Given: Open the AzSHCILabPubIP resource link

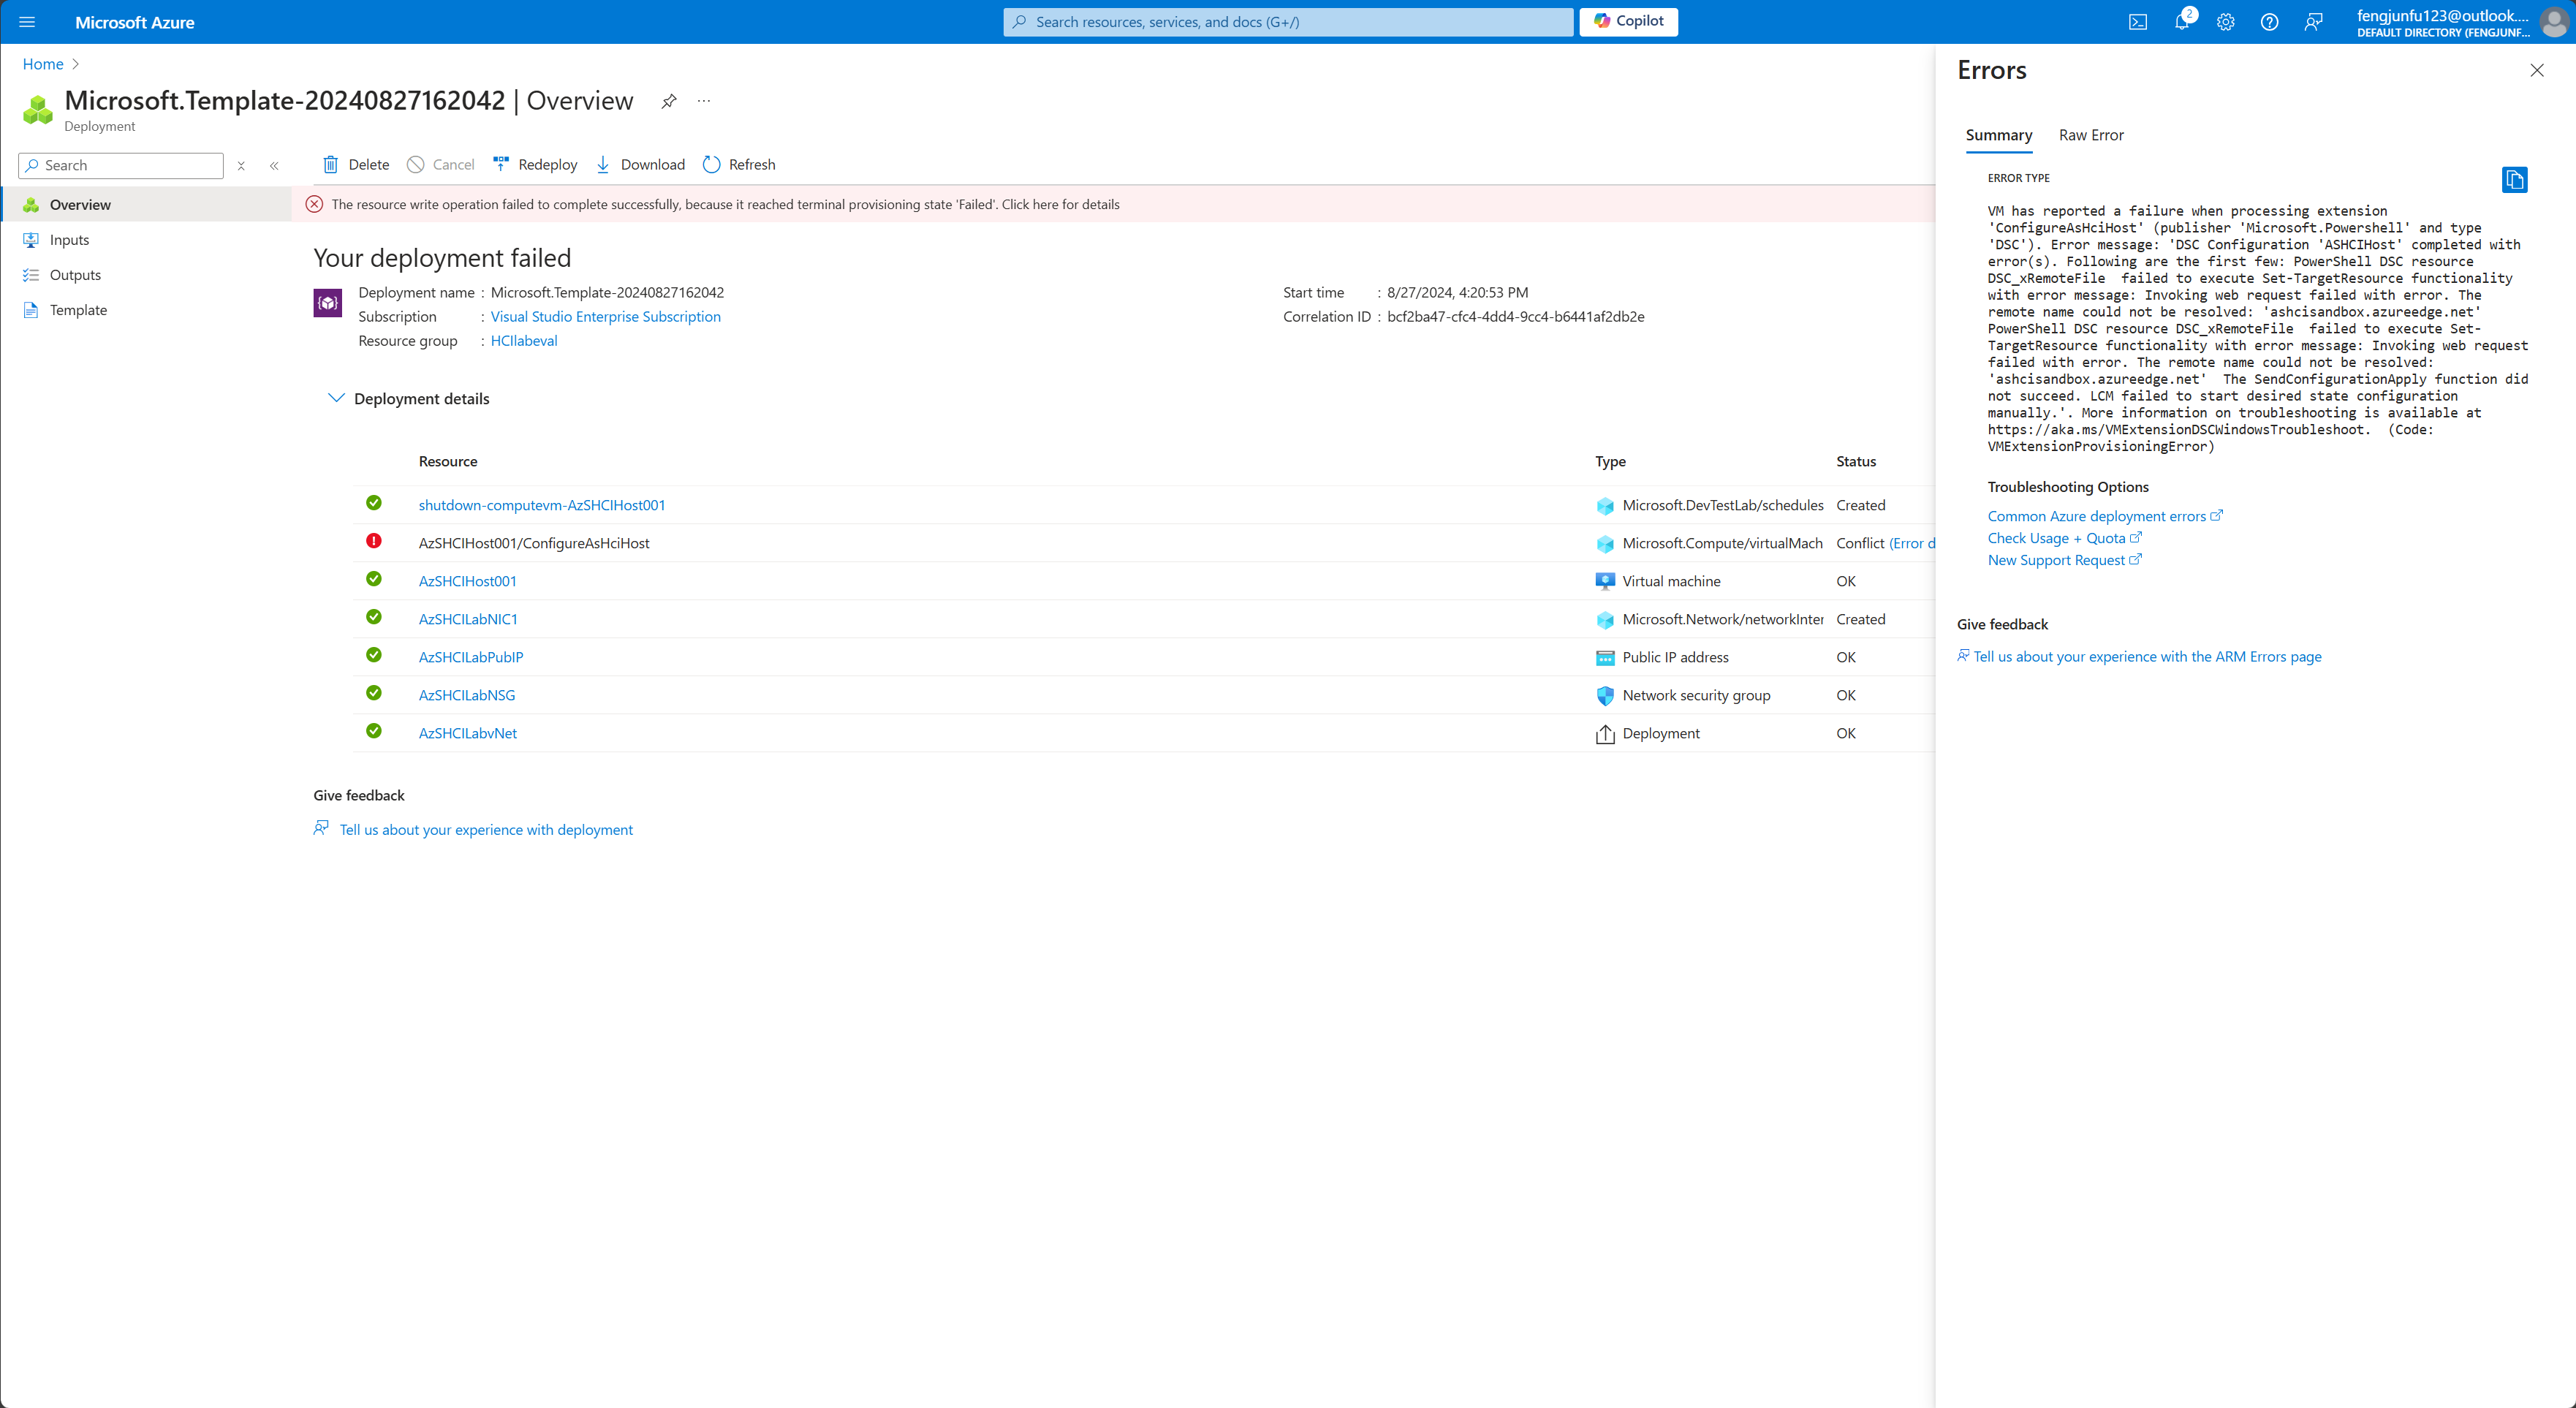Looking at the screenshot, I should click(x=471, y=657).
